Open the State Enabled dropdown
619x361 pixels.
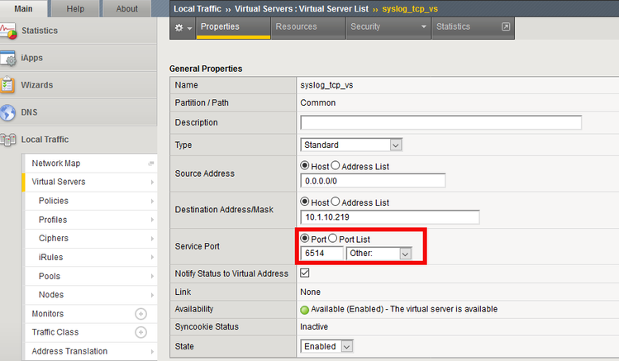pos(326,346)
